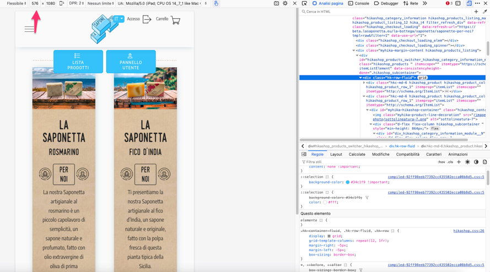This screenshot has height=272, width=490.
Task: Expand the first collapsed hkc-md-6 div node
Action: [x=364, y=83]
